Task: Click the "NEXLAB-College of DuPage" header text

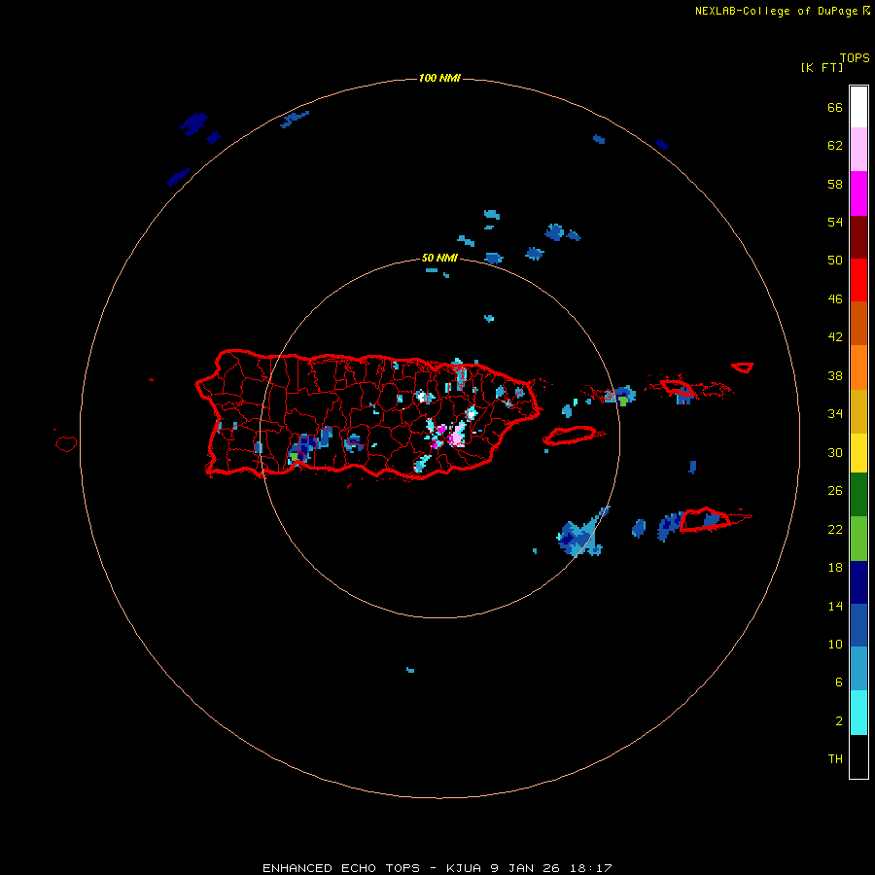Action: [776, 11]
